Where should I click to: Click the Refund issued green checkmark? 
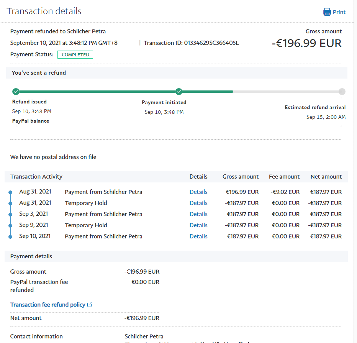click(x=16, y=92)
